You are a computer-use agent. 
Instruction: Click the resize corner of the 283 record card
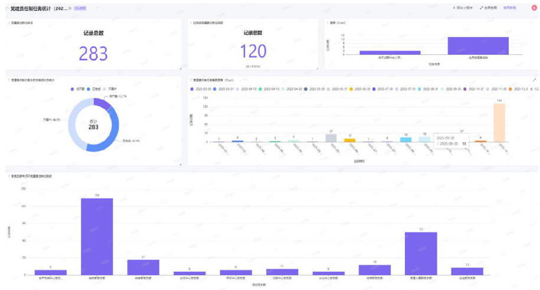pos(180,68)
